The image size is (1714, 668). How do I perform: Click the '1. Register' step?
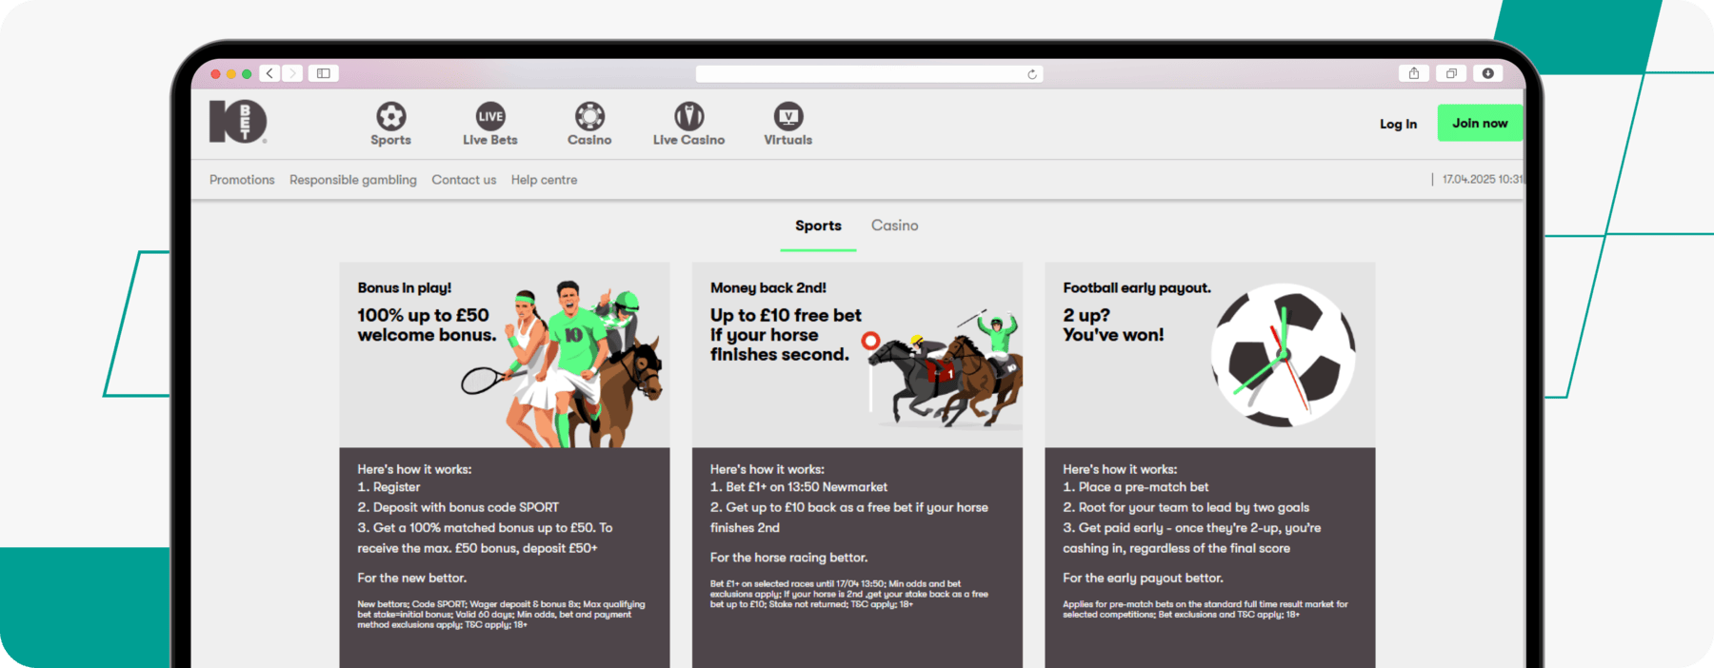point(389,487)
